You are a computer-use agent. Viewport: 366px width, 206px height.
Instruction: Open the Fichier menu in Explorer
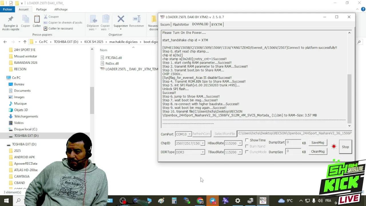(7, 9)
